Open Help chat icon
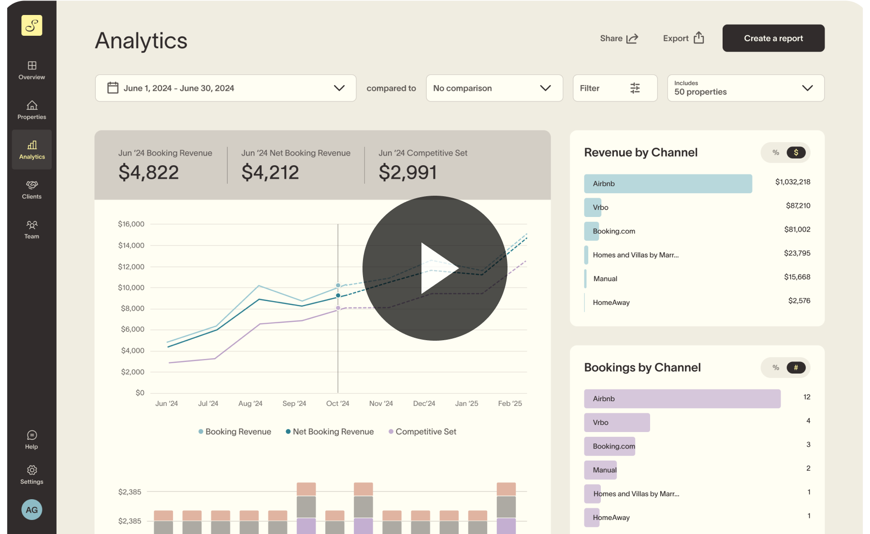870x534 pixels. coord(32,435)
